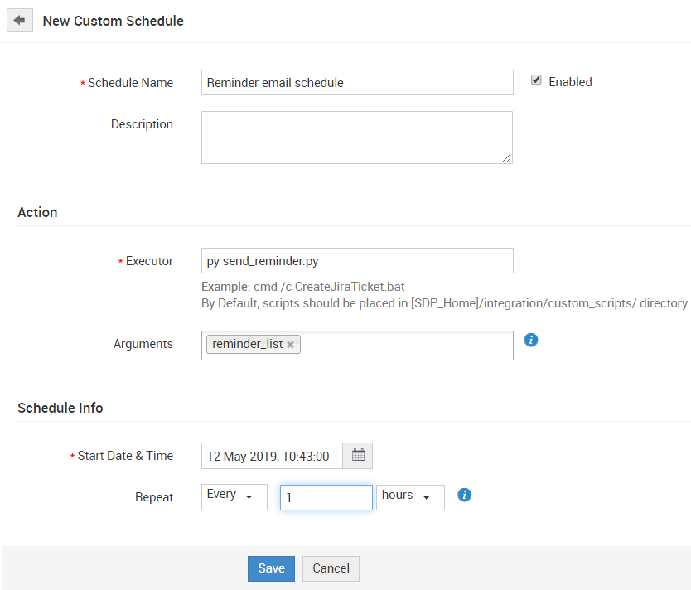Click into the Description text area
691x590 pixels.
(x=356, y=137)
